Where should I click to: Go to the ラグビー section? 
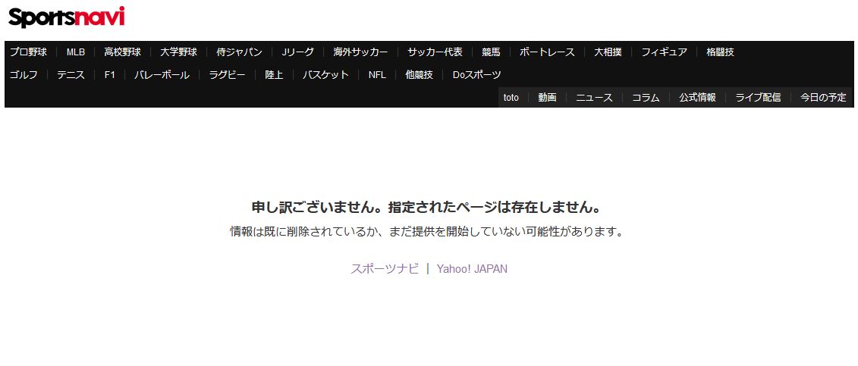227,75
